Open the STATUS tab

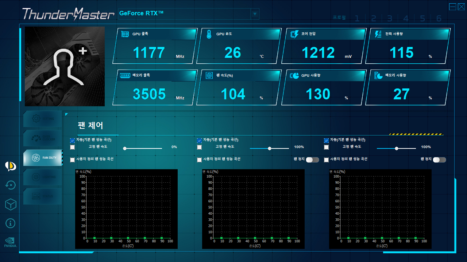coord(42,196)
